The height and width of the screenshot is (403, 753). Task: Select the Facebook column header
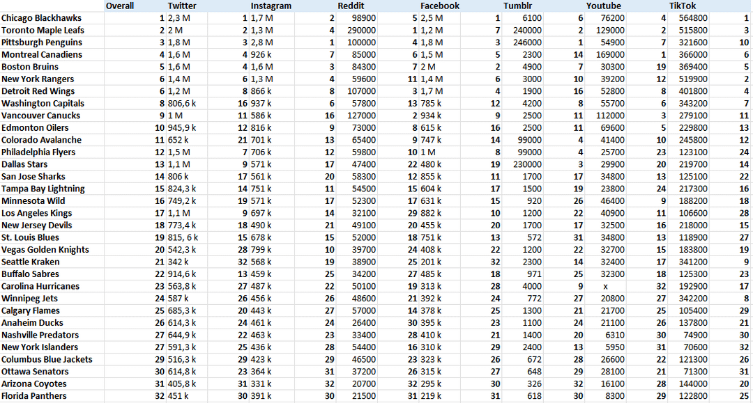[439, 6]
